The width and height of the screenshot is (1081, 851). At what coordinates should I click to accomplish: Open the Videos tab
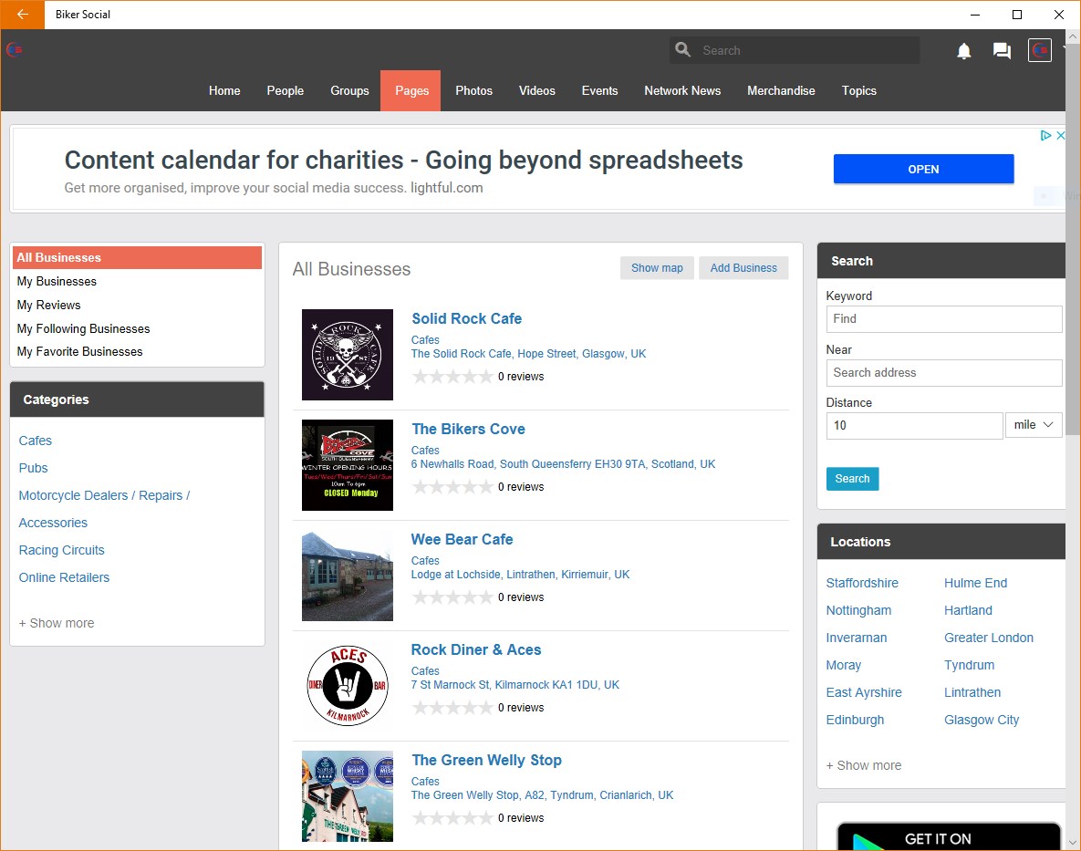[537, 90]
